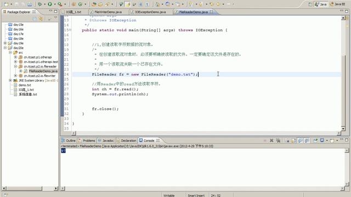This screenshot has width=351, height=197.
Task: Click the editor vertical scrollbar down arrow
Action: (343, 129)
